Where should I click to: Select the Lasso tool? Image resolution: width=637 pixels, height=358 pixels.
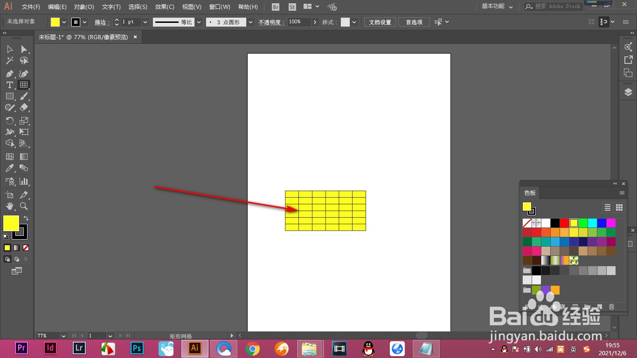tap(24, 61)
